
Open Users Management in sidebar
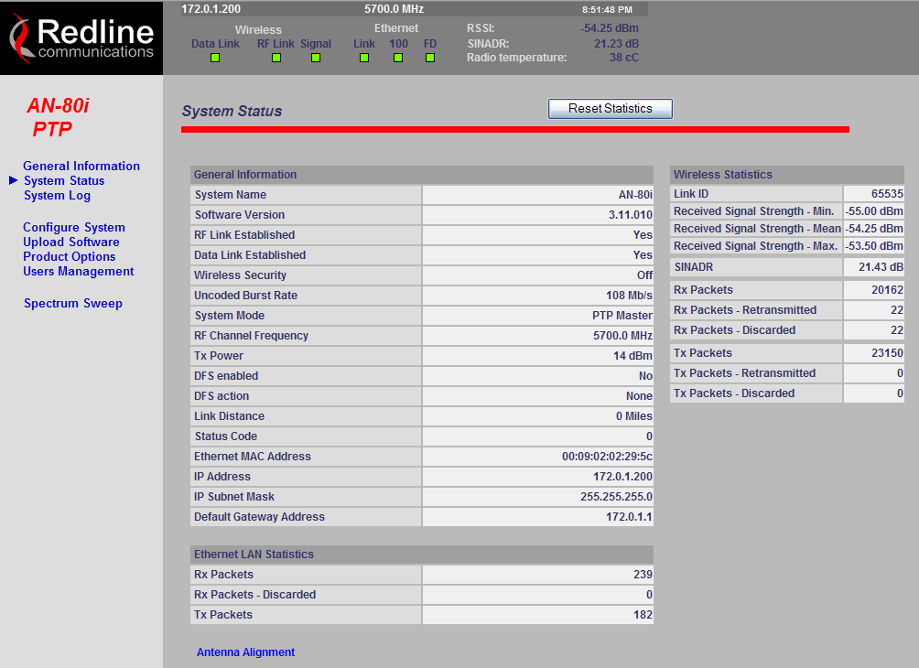pos(79,272)
